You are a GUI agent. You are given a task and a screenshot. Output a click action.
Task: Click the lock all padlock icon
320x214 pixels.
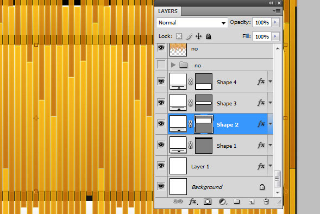(x=208, y=36)
